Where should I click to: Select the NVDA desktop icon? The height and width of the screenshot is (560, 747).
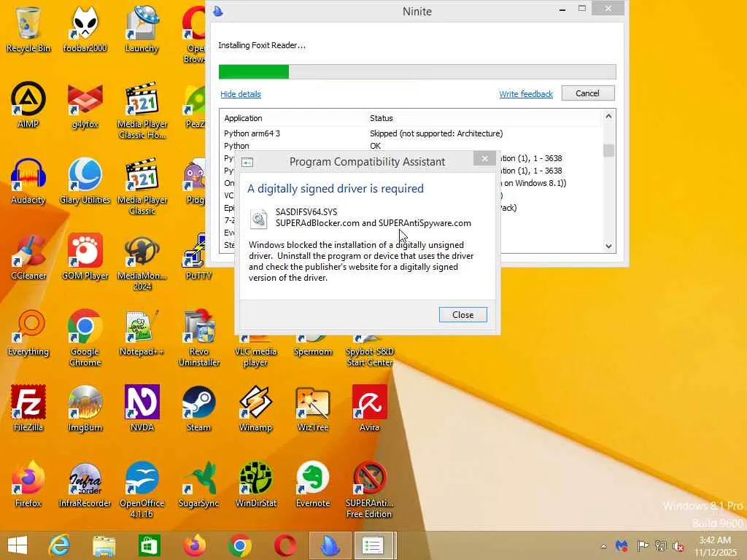(x=142, y=408)
